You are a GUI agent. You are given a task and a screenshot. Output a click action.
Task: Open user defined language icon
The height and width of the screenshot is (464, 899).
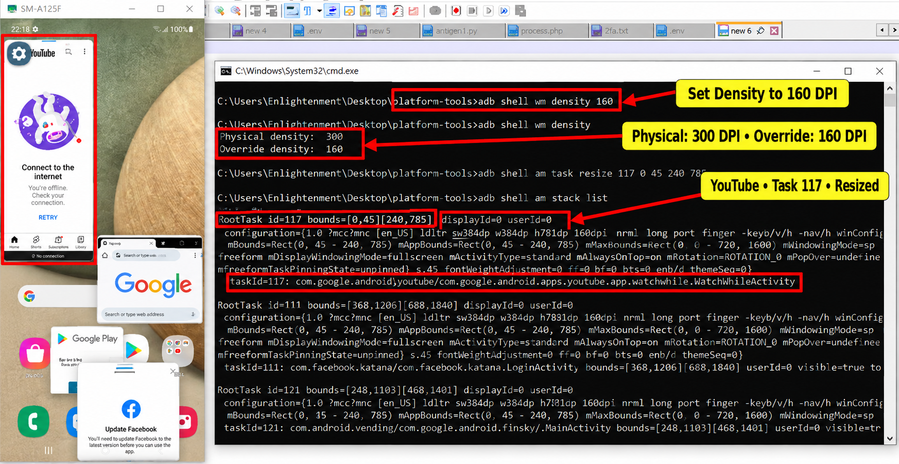tap(350, 10)
